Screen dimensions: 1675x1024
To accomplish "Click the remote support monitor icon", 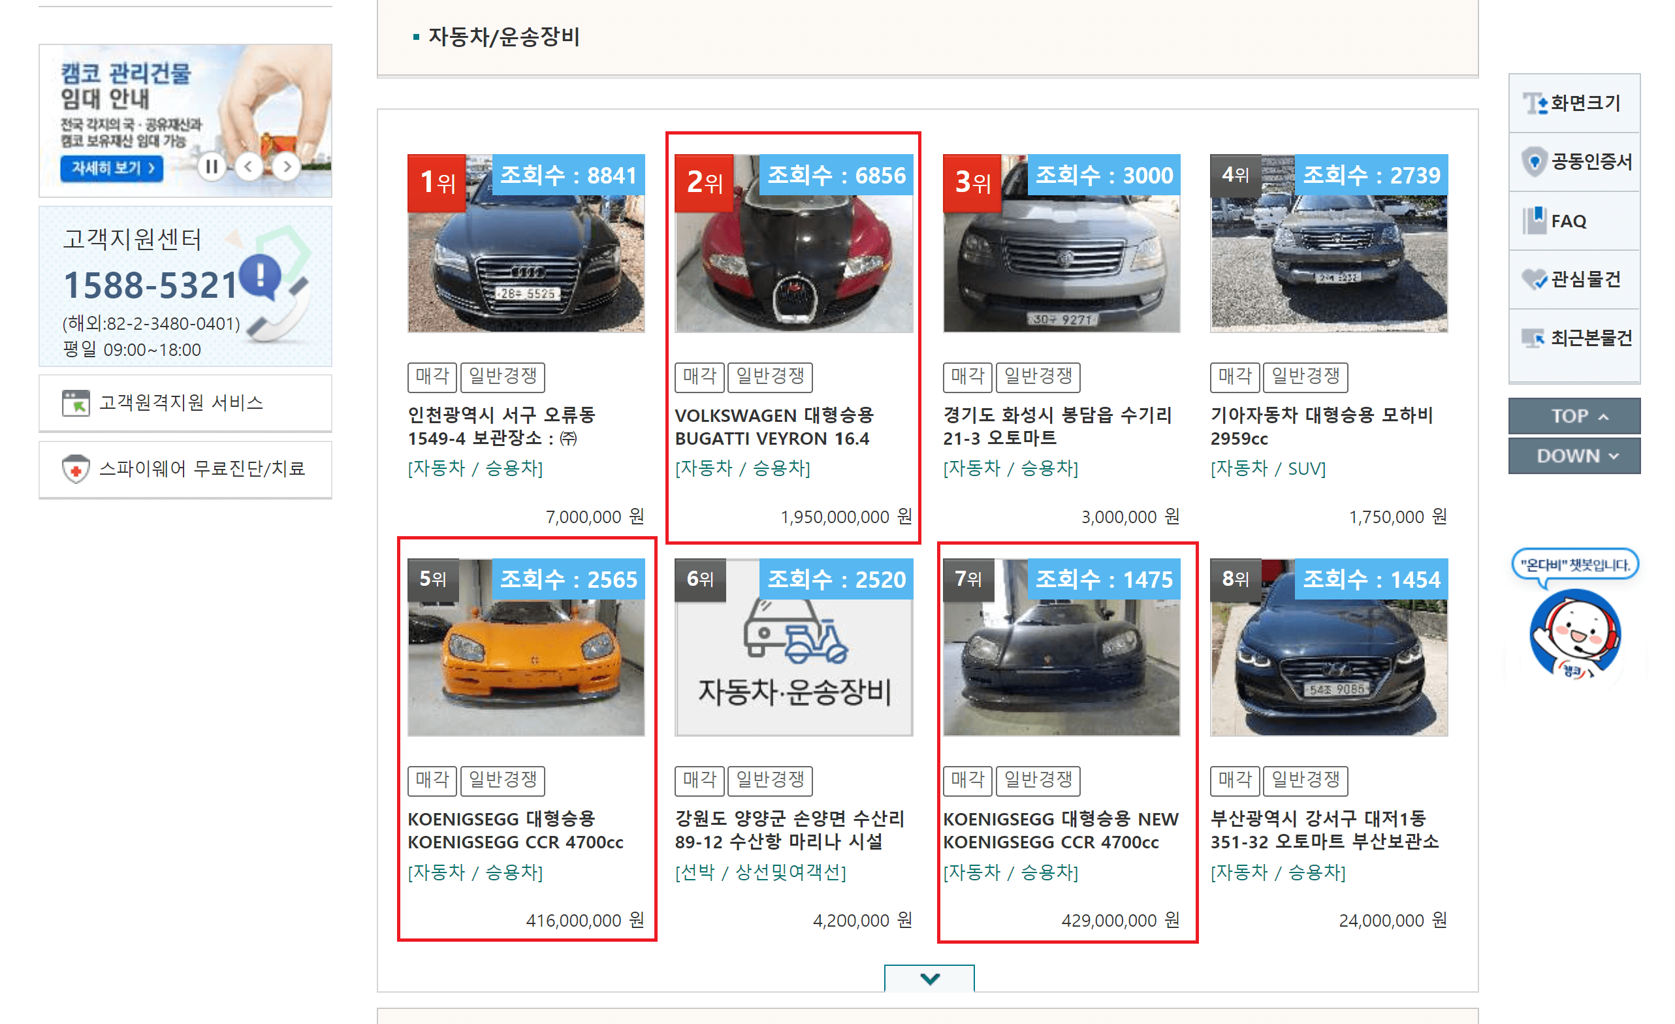I will [76, 402].
